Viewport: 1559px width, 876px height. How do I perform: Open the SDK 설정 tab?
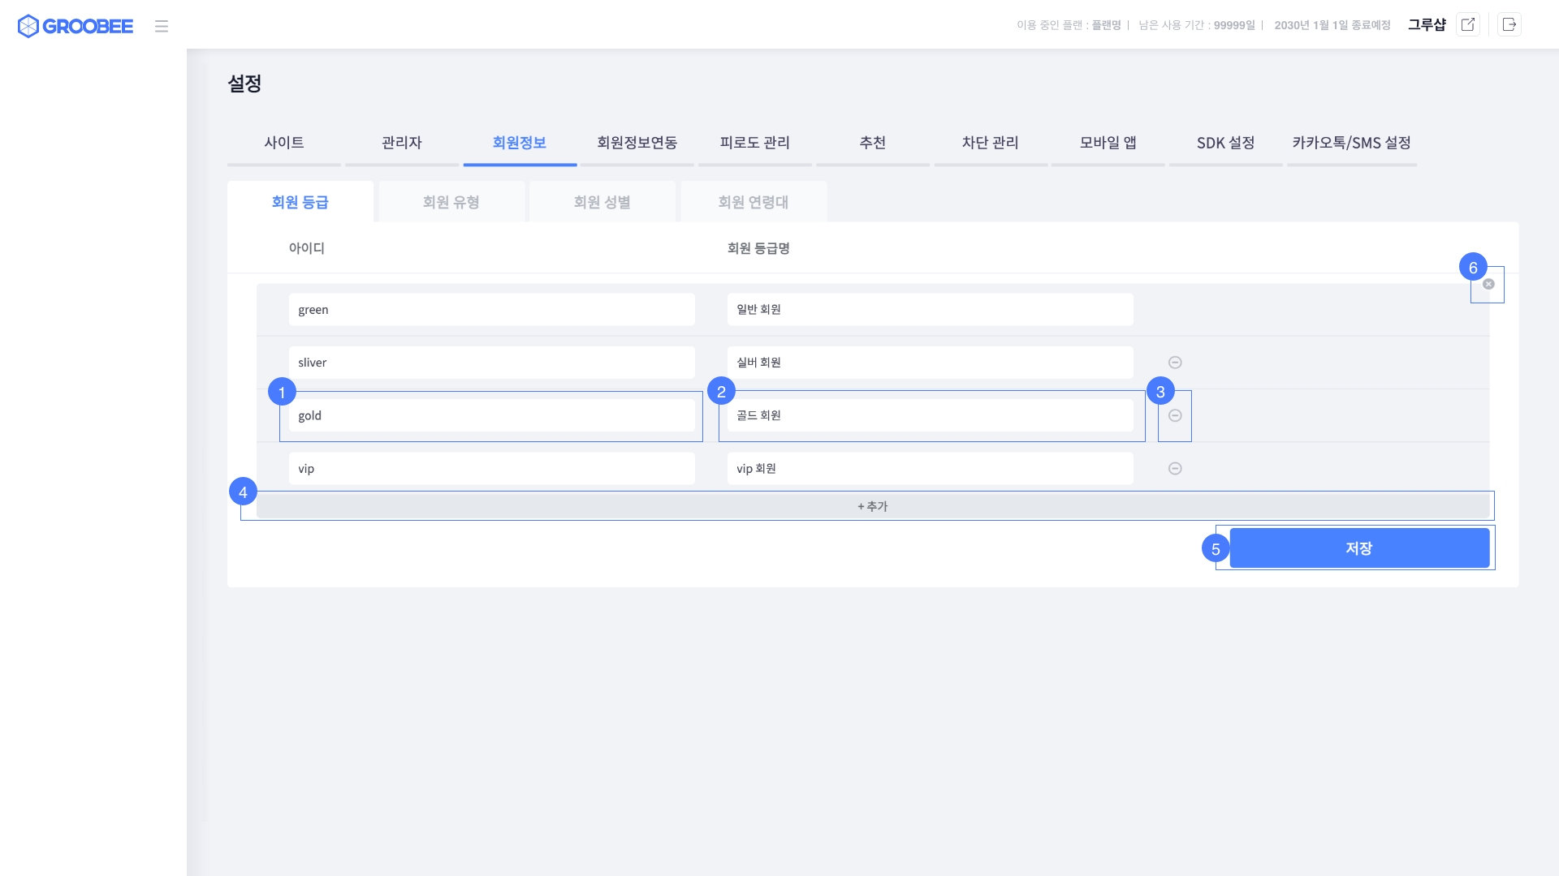(1225, 143)
